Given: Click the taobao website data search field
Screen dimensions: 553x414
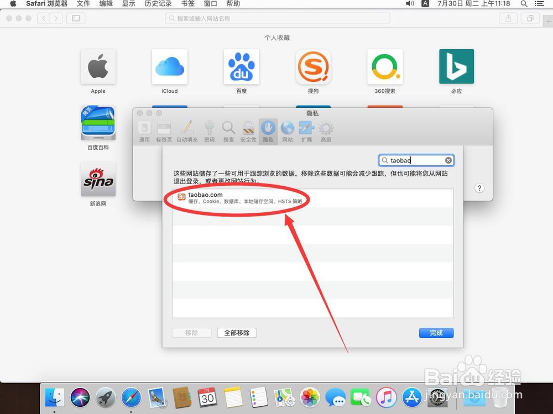Looking at the screenshot, I should point(416,160).
